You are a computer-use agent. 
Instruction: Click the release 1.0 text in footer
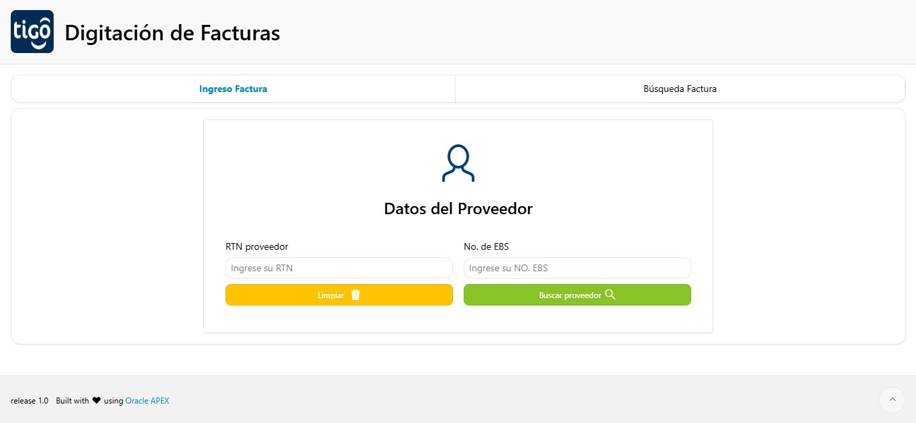pyautogui.click(x=30, y=400)
